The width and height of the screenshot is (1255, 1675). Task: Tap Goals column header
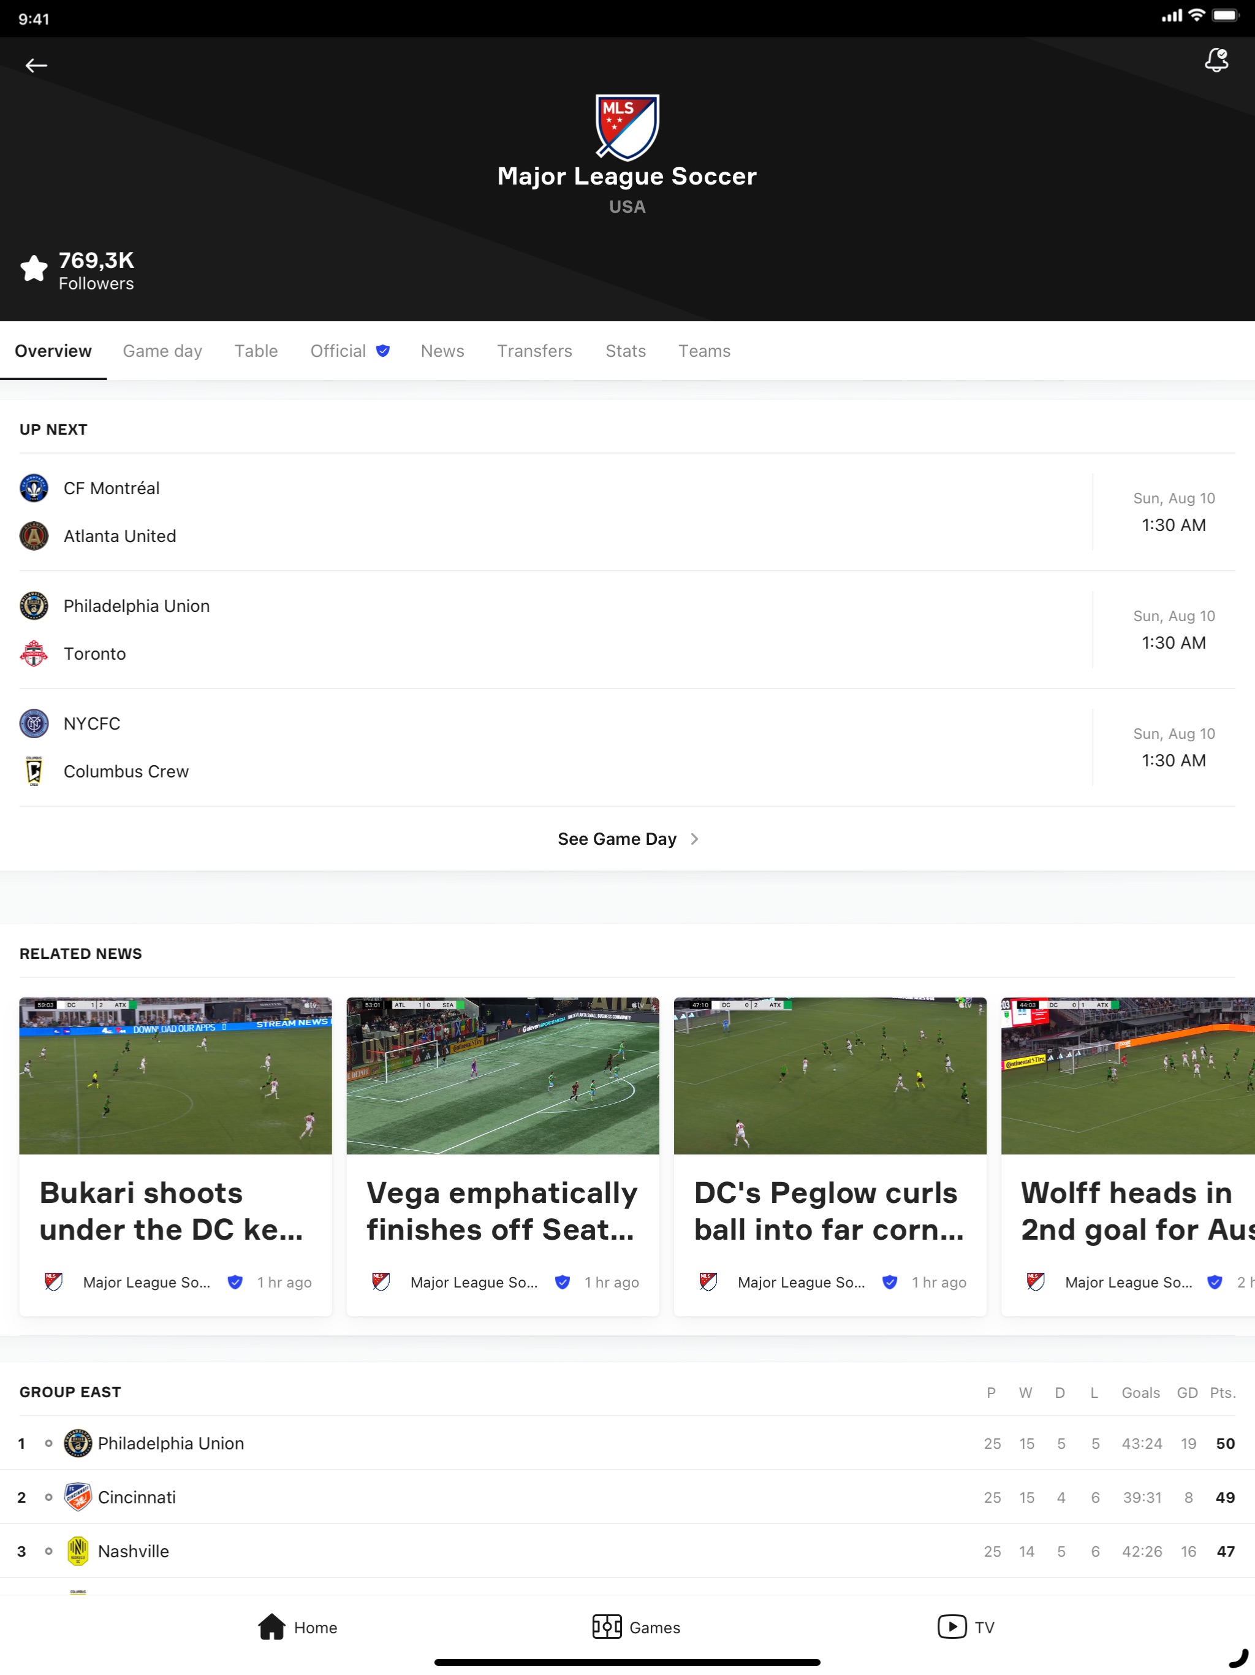click(1140, 1392)
